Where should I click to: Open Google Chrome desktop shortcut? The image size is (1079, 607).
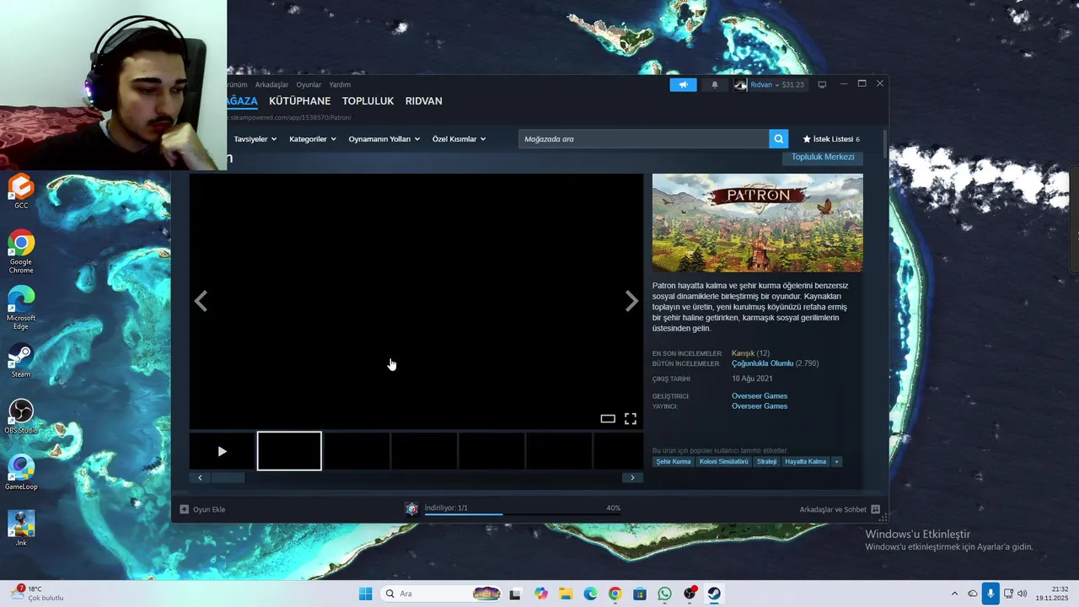coord(21,251)
